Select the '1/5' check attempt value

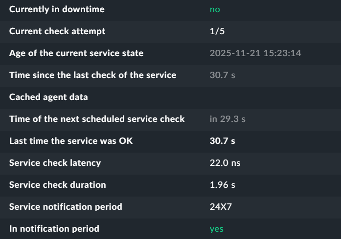(x=217, y=31)
